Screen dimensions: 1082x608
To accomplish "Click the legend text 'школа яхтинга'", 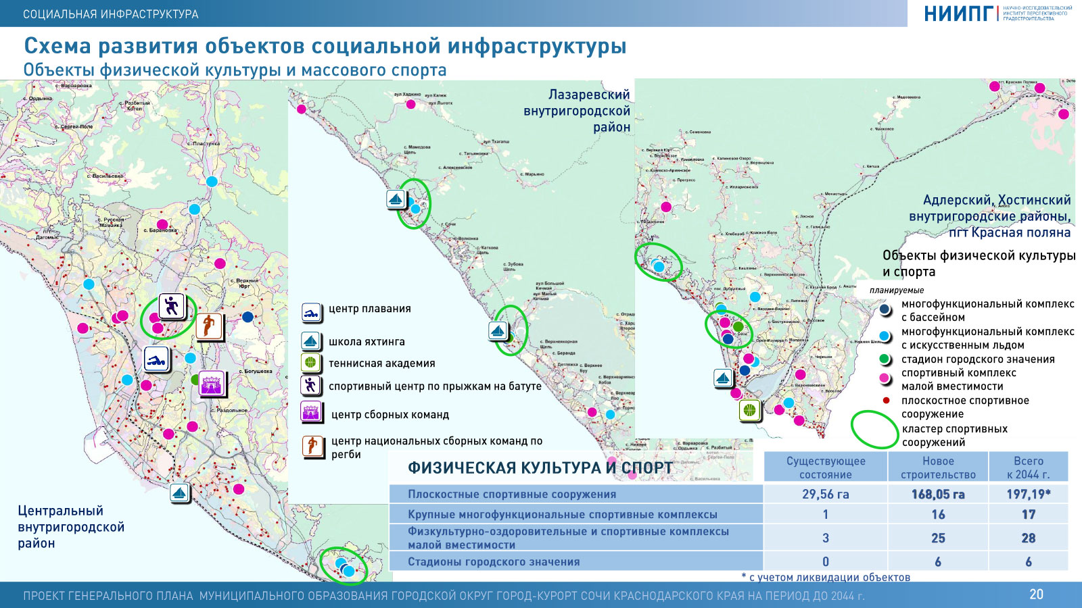I will point(367,342).
